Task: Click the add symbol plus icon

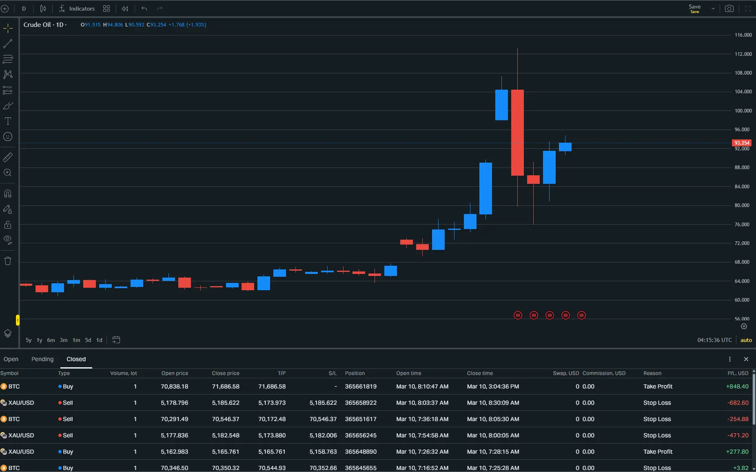Action: tap(5, 9)
